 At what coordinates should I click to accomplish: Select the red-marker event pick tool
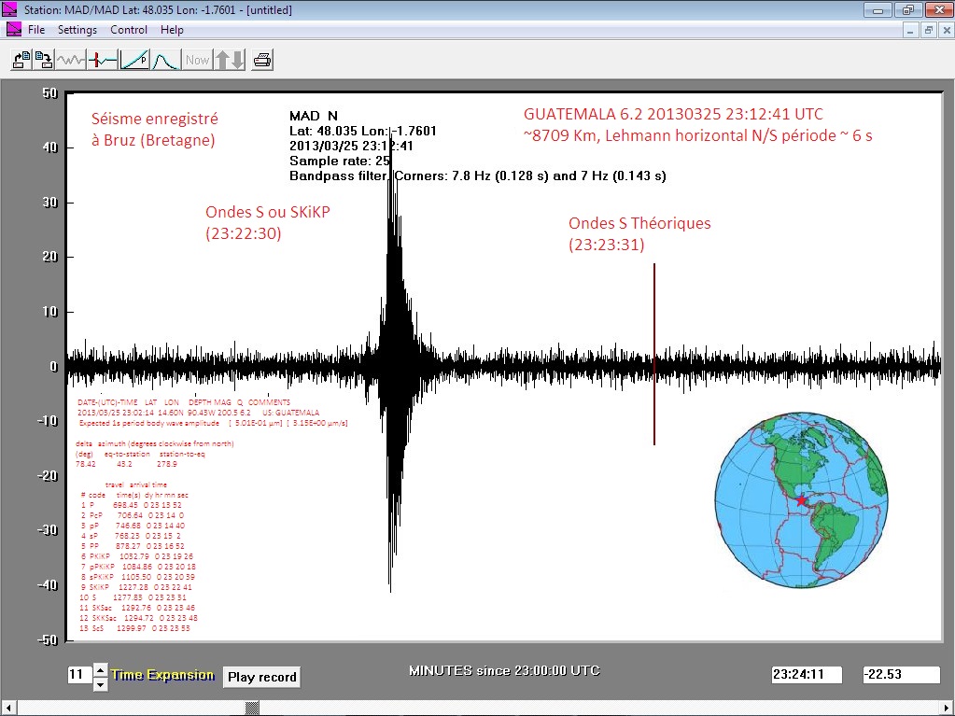pyautogui.click(x=103, y=60)
